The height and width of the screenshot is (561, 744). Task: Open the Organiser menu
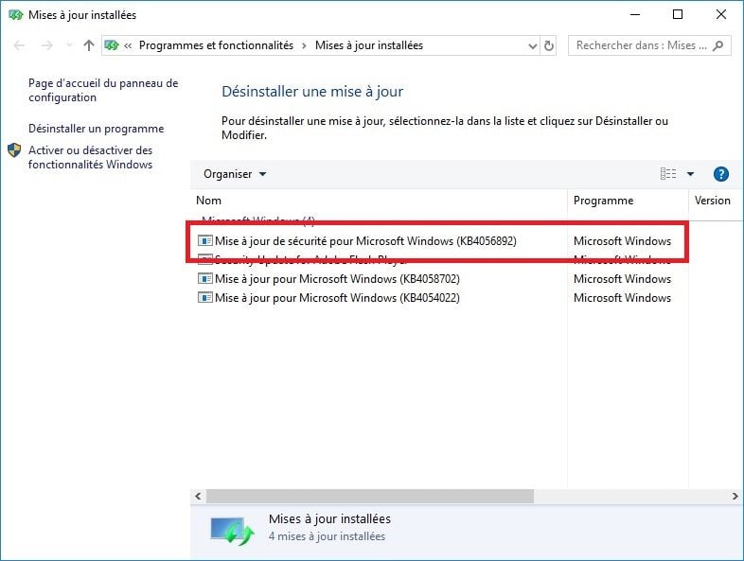click(x=235, y=174)
